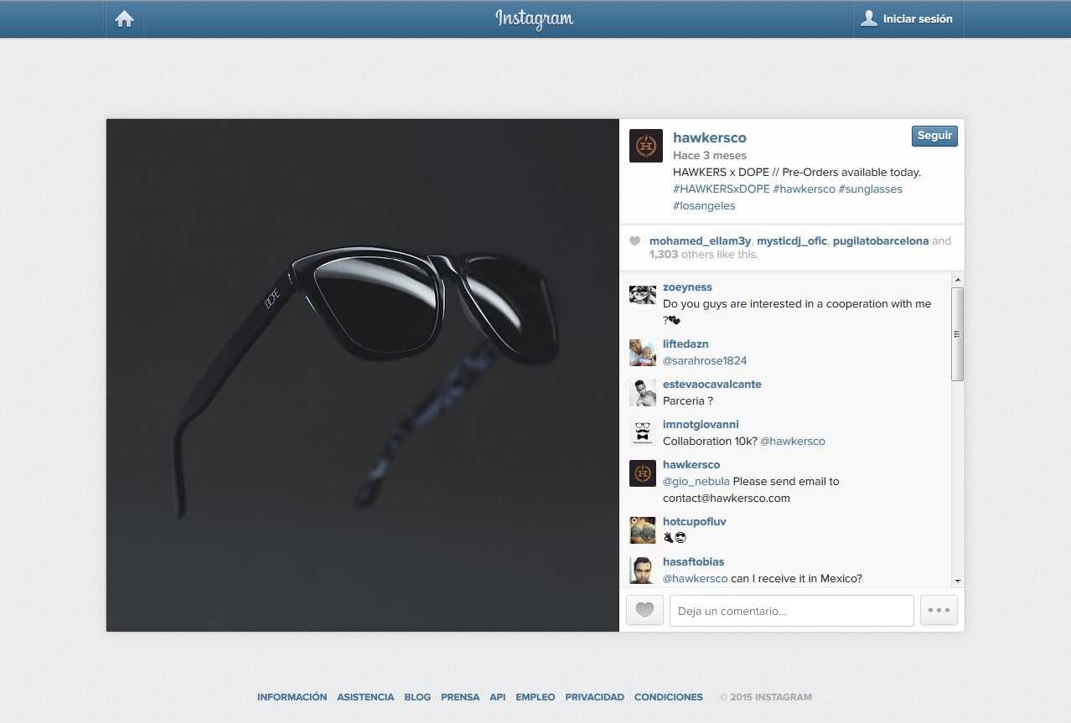The width and height of the screenshot is (1071, 723).
Task: Open the #hawkersco hashtag link
Action: point(804,189)
